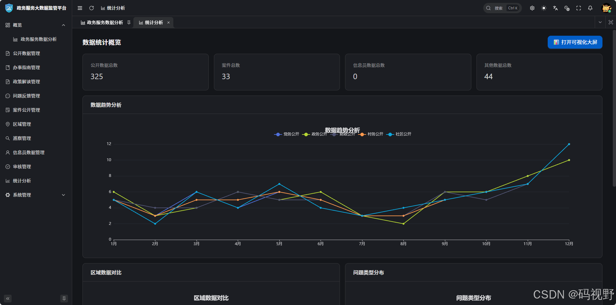
Task: Click the 12月 政务公开 data point at 10
Action: coord(569,160)
